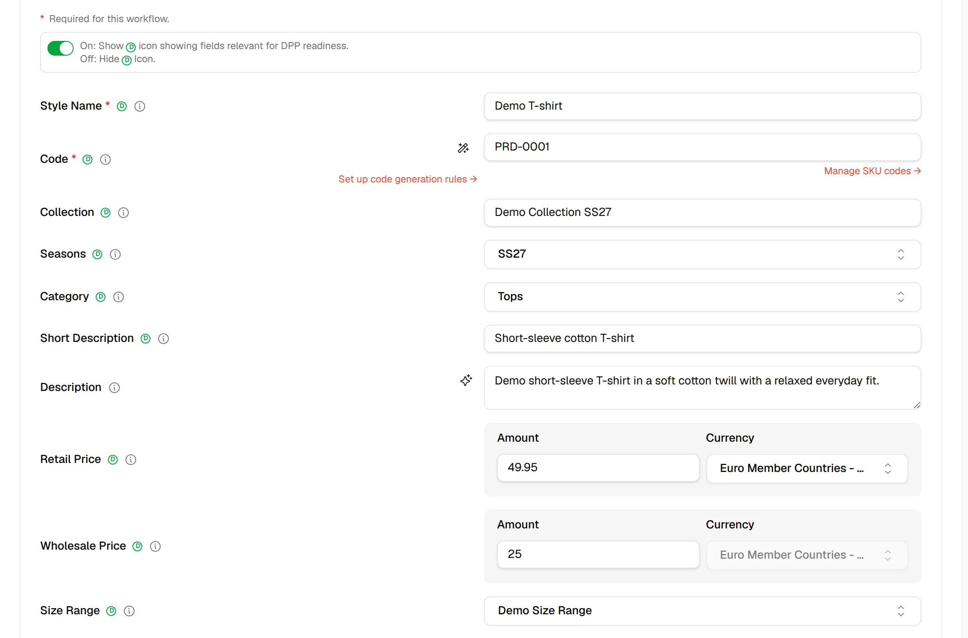Click the magic wand code generation icon
Image resolution: width=968 pixels, height=638 pixels.
tap(463, 148)
